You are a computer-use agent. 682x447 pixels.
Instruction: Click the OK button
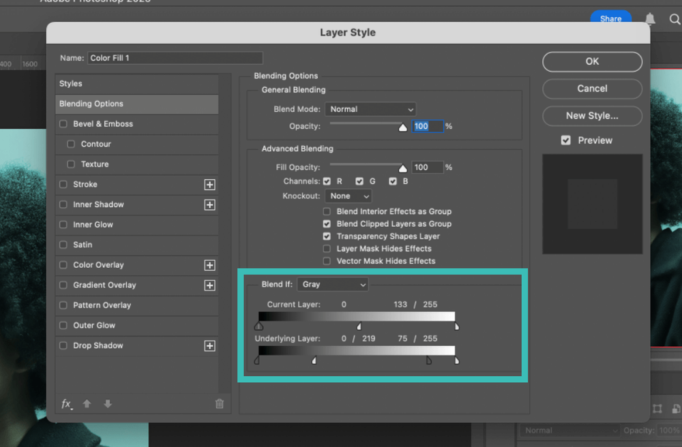click(x=592, y=62)
